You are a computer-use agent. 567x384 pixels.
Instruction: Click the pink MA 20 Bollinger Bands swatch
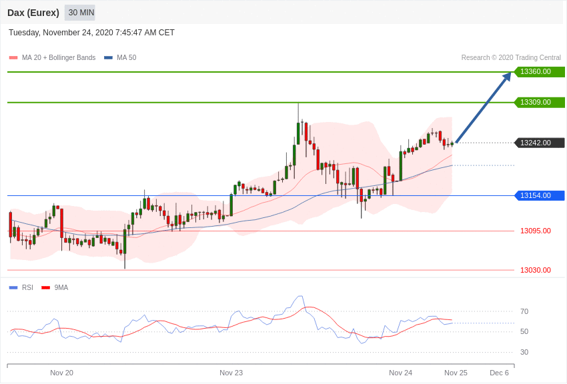coord(13,58)
